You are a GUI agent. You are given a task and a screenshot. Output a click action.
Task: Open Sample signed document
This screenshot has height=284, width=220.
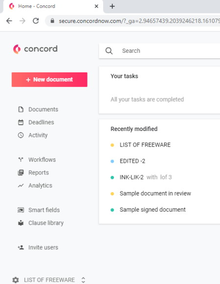tap(153, 210)
